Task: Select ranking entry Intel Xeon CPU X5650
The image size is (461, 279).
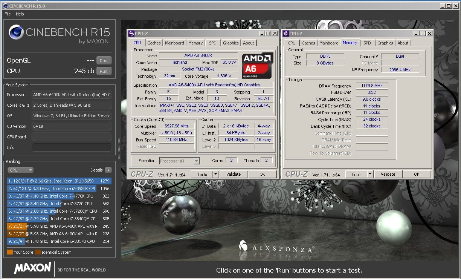Action: [59, 181]
